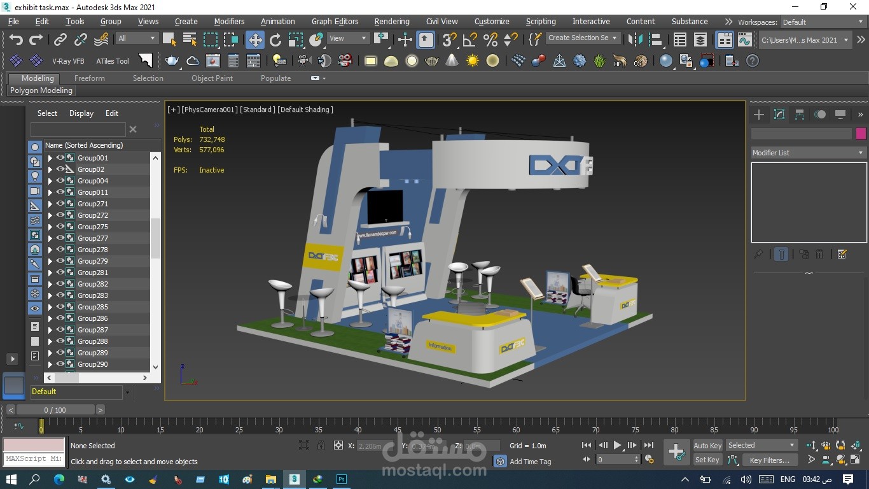Image resolution: width=869 pixels, height=489 pixels.
Task: Click Add Time Tag label
Action: tap(531, 462)
